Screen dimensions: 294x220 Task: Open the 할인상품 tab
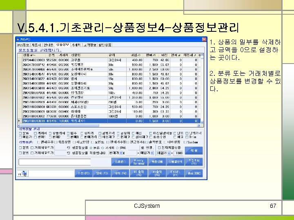tap(105, 45)
